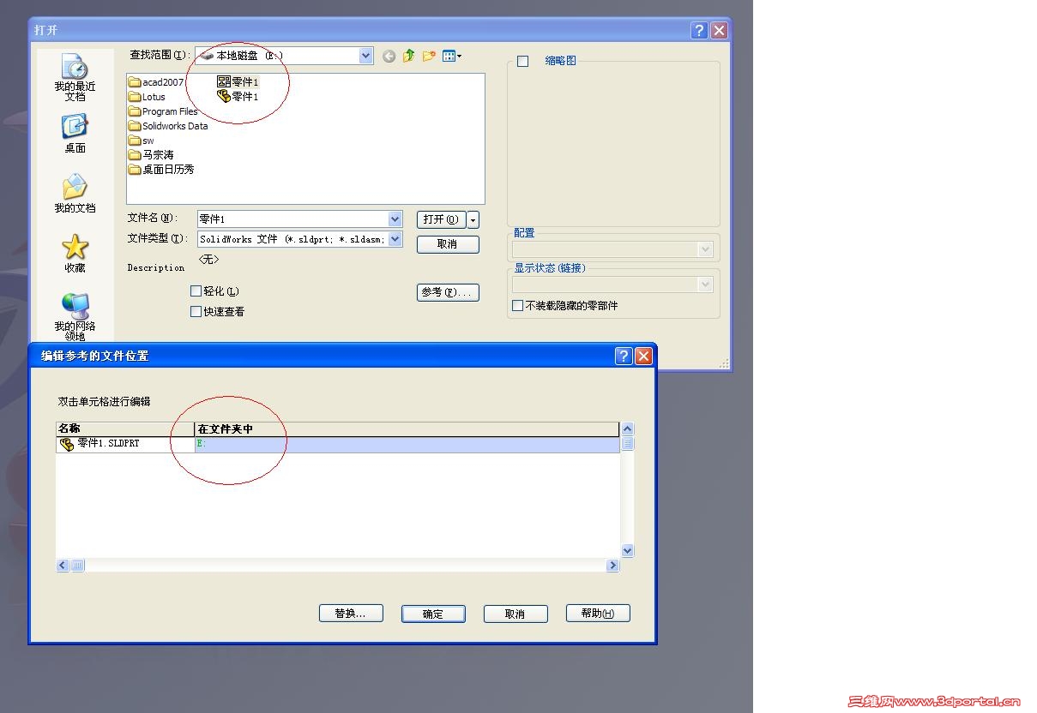Open My Documents in places bar
Viewport: 1037px width, 713px height.
coord(75,193)
